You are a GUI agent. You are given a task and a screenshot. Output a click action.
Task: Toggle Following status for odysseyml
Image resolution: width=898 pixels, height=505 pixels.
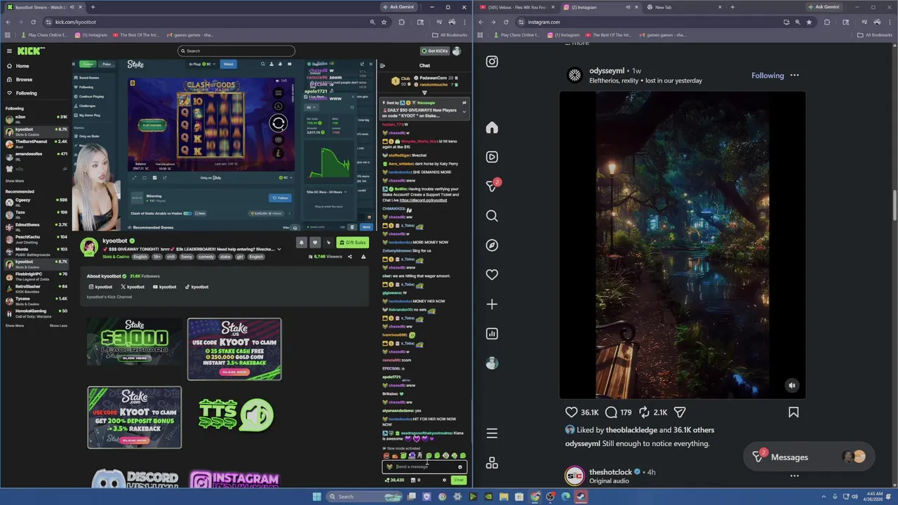point(768,75)
